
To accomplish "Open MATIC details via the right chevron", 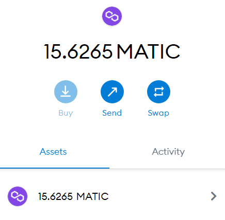I will pos(214,196).
